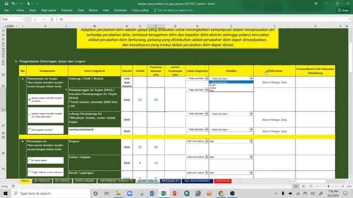
Task: Add a new sheet with plus icon
Action: [240, 181]
